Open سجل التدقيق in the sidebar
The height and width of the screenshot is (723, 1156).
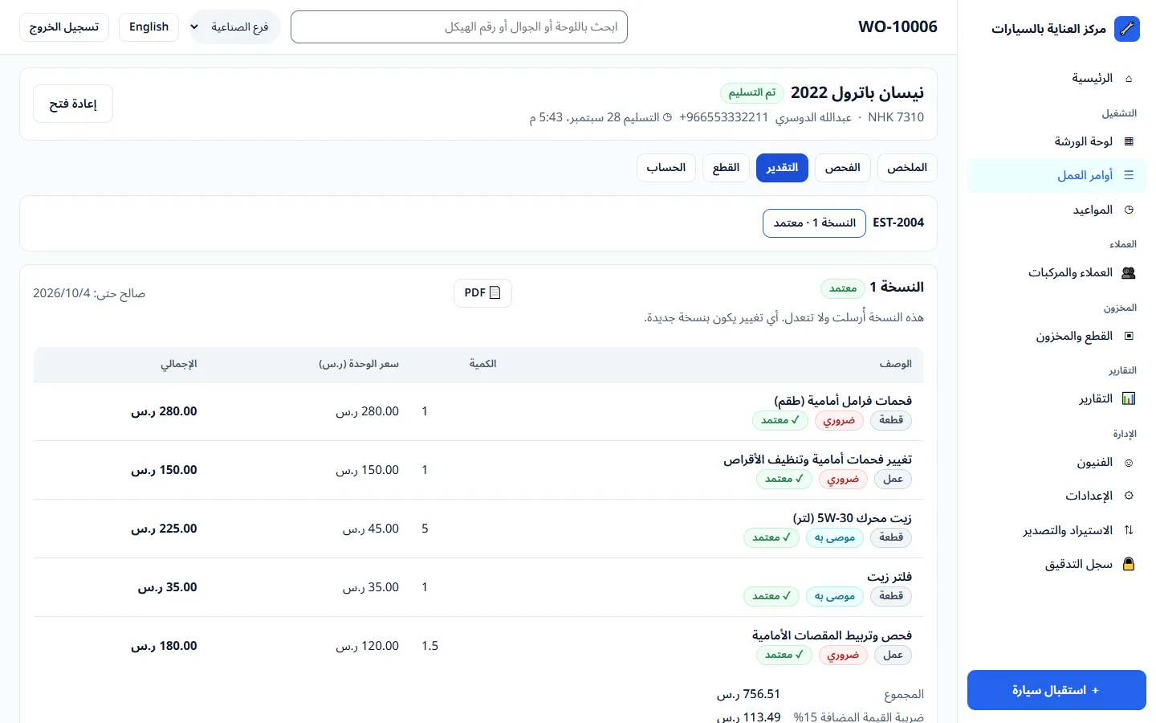point(1056,564)
